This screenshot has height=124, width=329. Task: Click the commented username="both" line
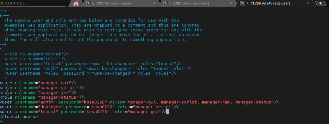pyautogui.click(x=98, y=68)
